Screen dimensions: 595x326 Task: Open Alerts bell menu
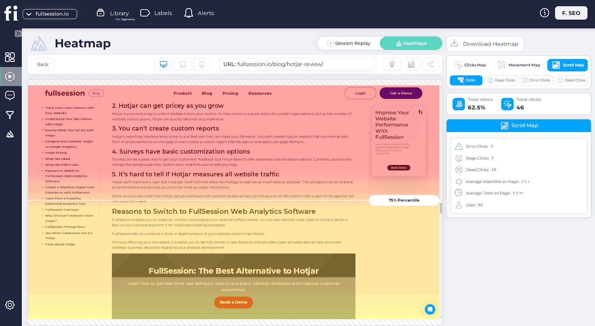click(x=199, y=13)
